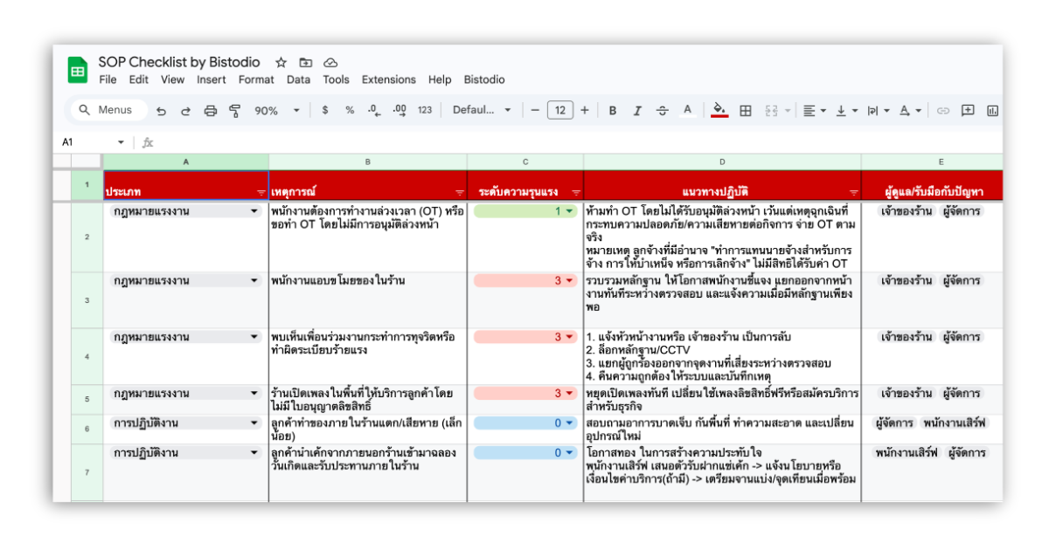Open the Extensions menu
Image resolution: width=1049 pixels, height=550 pixels.
click(x=388, y=79)
